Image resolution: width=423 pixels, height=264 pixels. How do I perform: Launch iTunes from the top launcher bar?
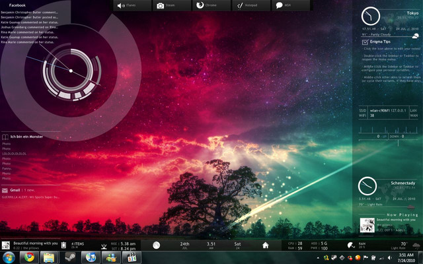click(x=132, y=5)
